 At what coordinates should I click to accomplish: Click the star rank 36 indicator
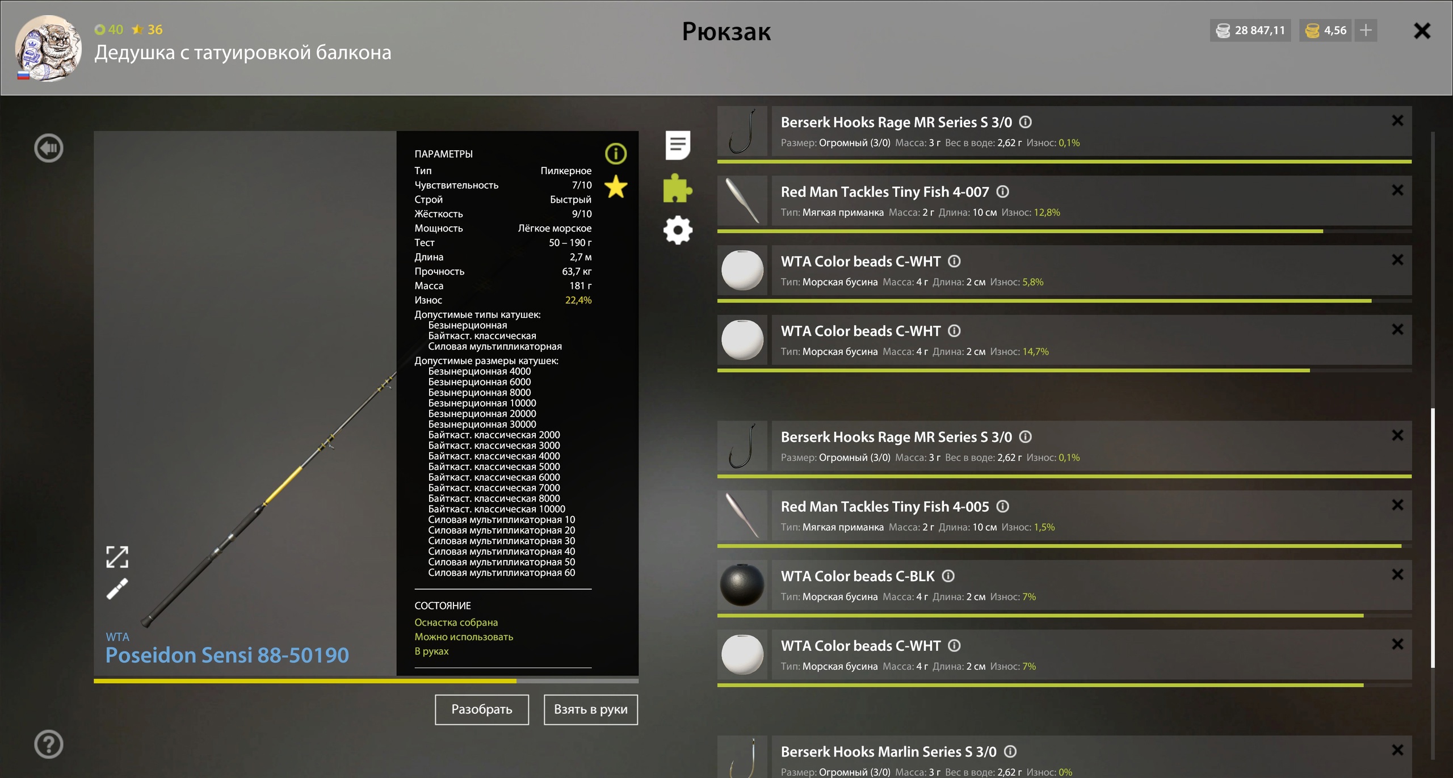coord(147,30)
